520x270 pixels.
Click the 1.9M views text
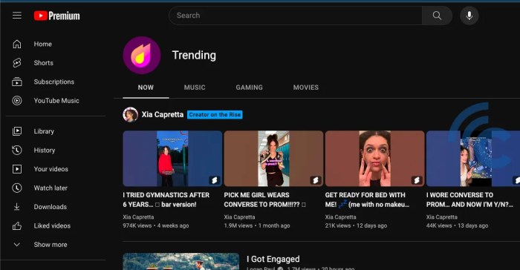[238, 225]
